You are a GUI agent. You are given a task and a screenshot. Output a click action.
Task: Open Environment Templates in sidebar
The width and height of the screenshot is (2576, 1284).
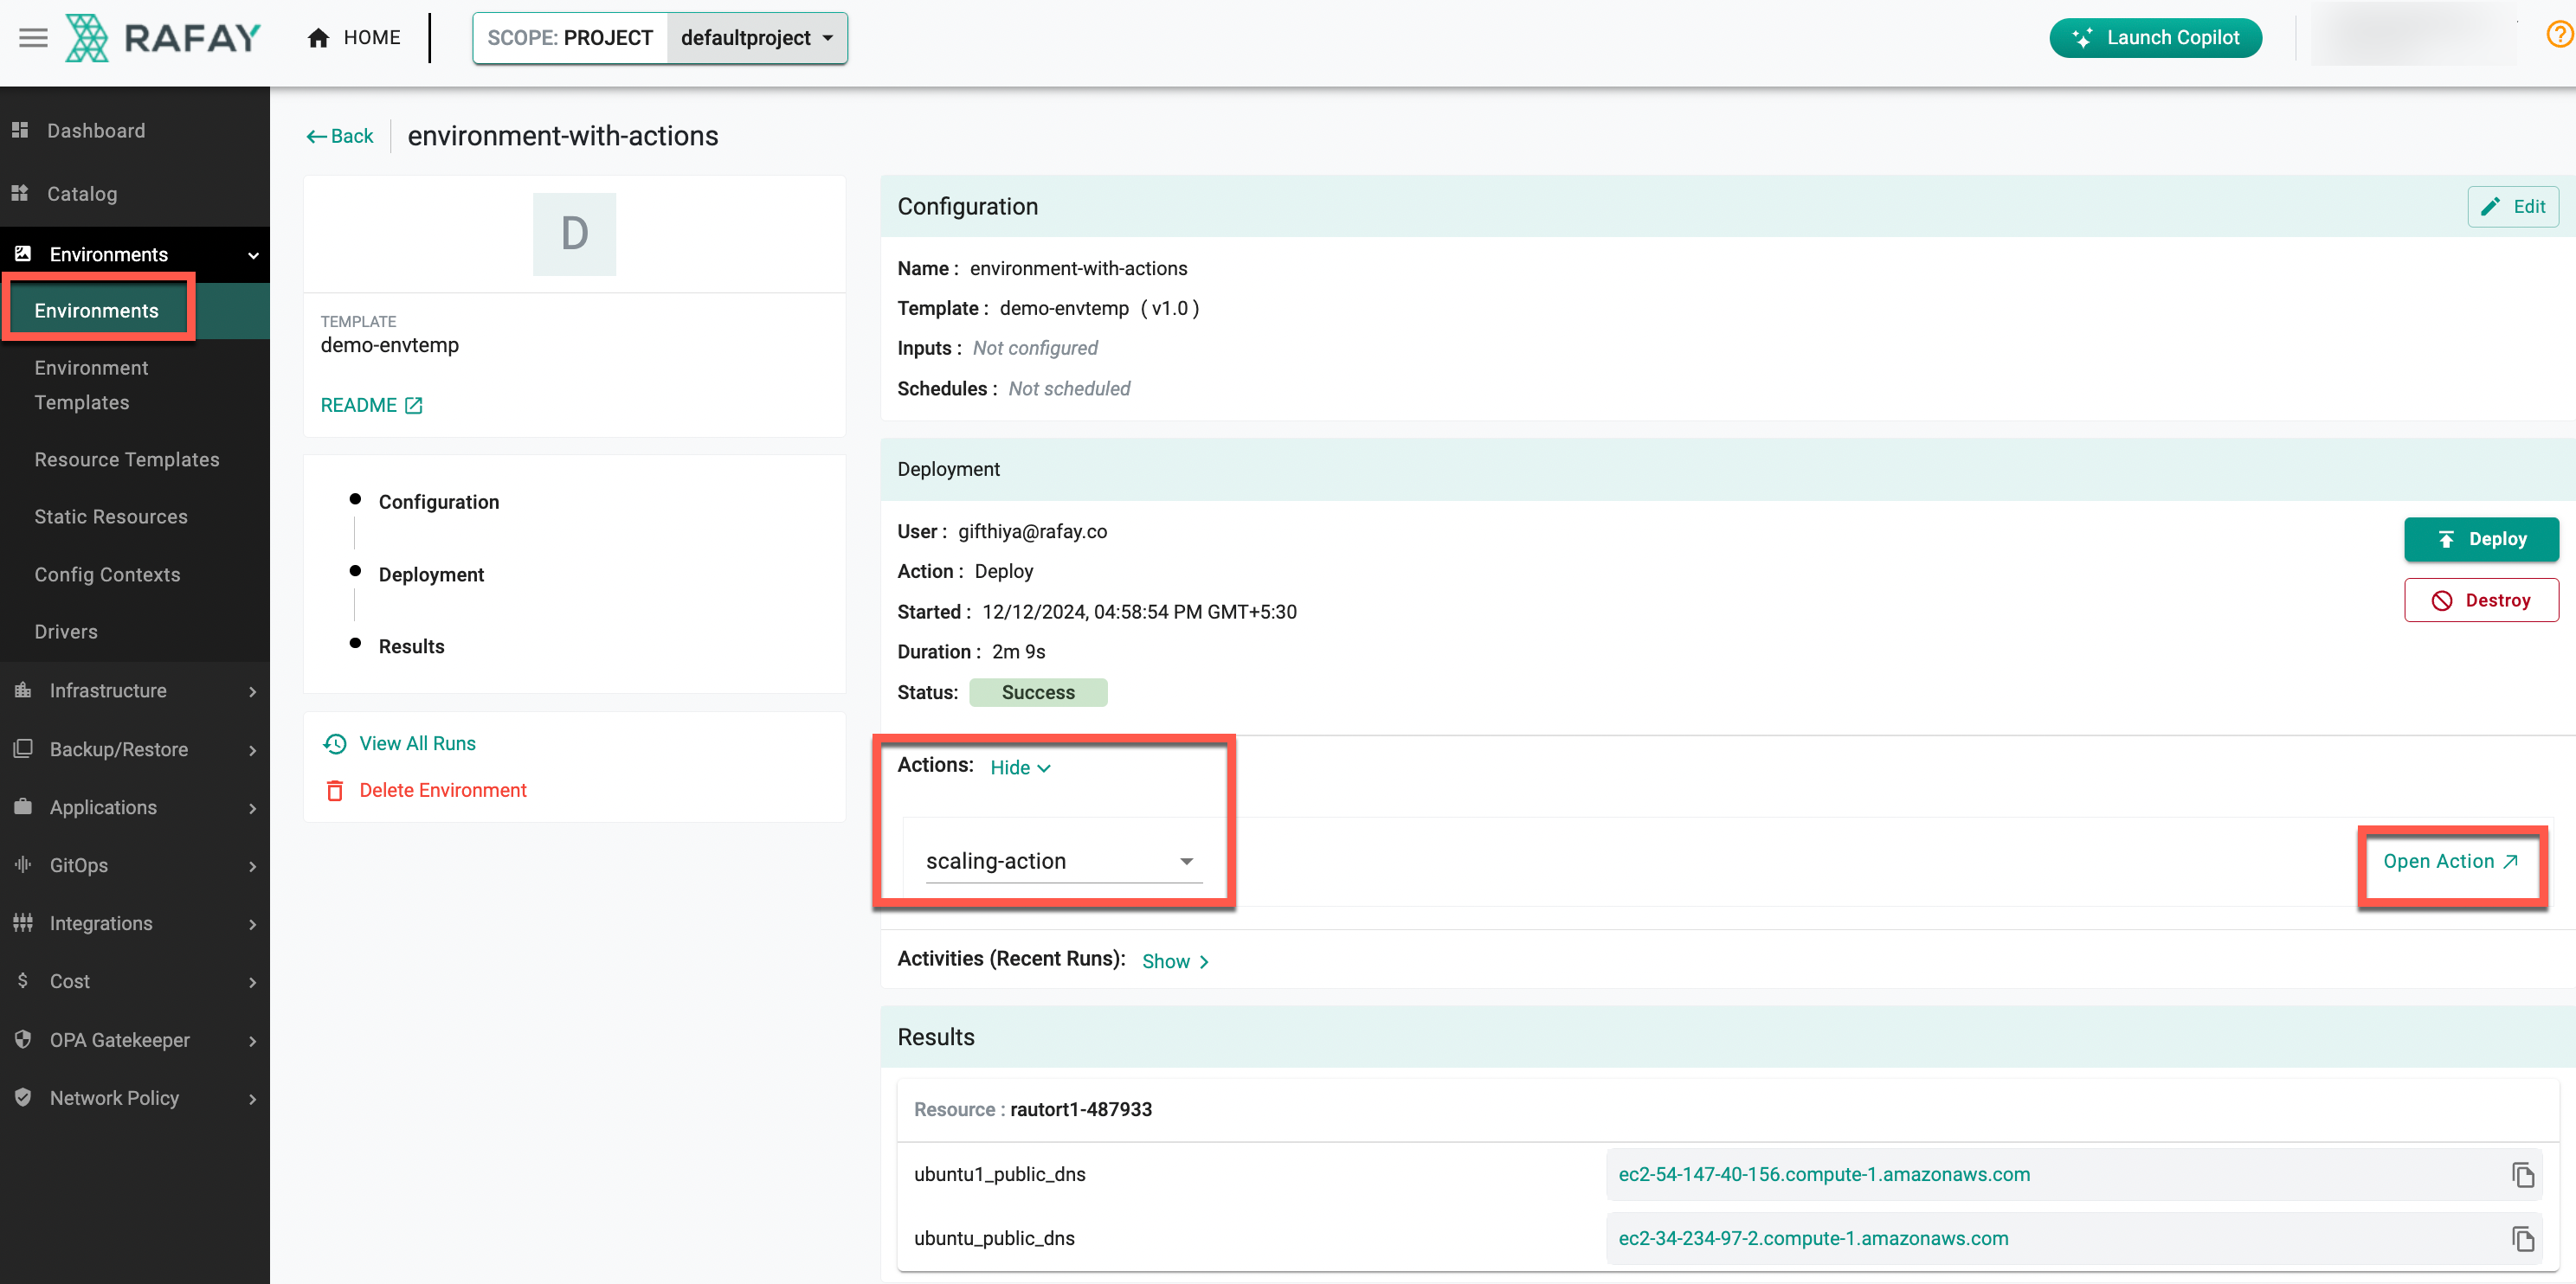pos(91,385)
